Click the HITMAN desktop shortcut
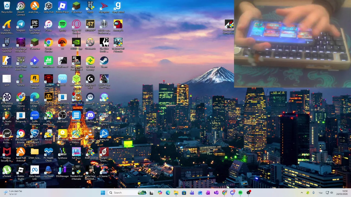 pos(90,26)
